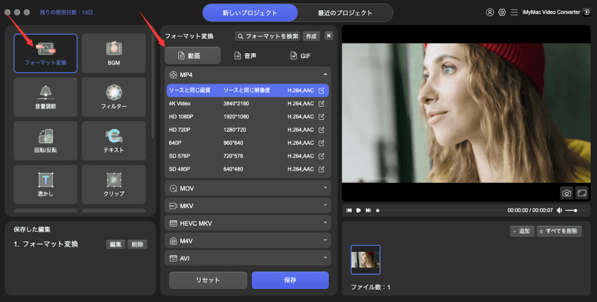597x302 pixels.
Task: Open the settings gear icon
Action: point(502,13)
